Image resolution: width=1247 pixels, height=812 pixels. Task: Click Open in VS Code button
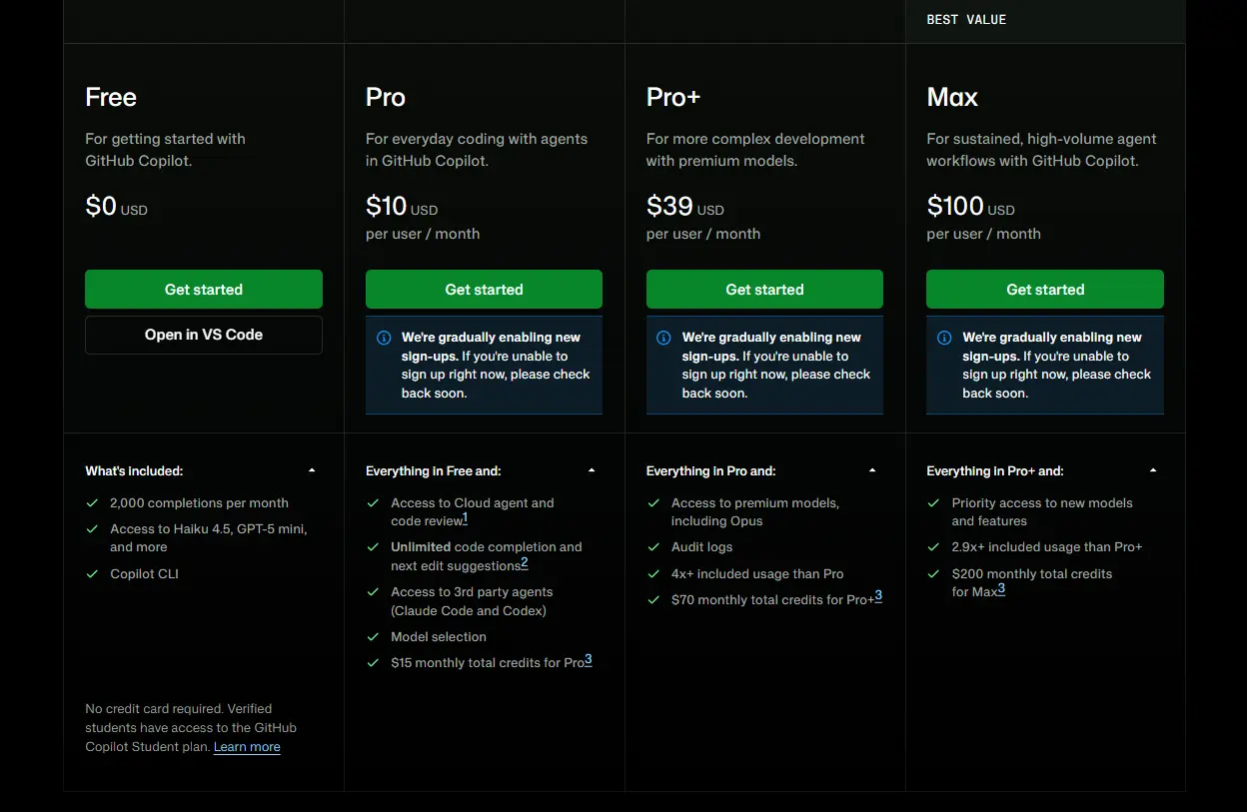(x=204, y=335)
